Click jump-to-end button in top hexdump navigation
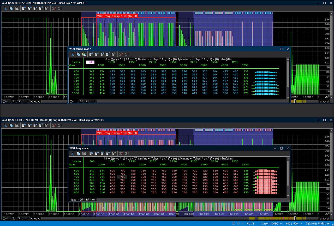Image resolution: width=334 pixels, height=226 pixels. tap(328, 101)
